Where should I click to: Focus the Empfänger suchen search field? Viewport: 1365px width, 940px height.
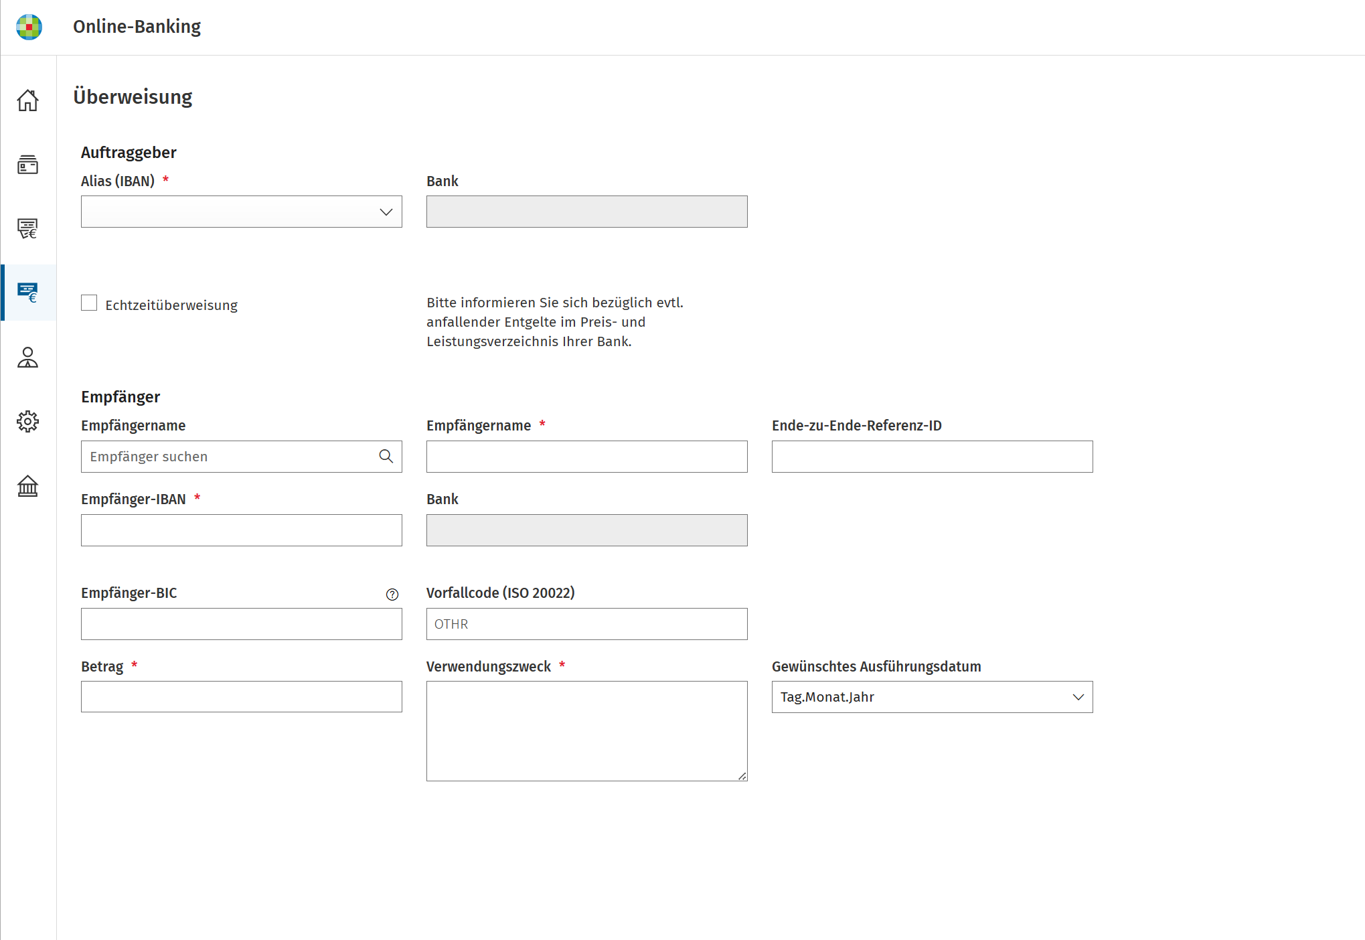click(242, 457)
